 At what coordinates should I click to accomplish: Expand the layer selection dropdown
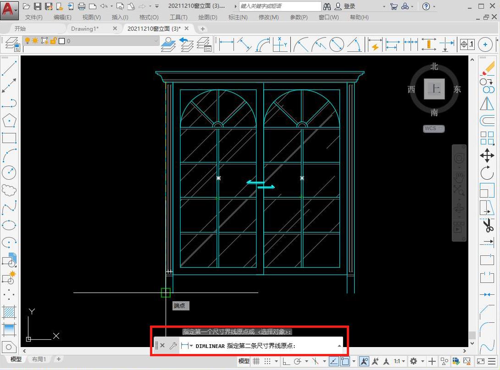[x=156, y=41]
